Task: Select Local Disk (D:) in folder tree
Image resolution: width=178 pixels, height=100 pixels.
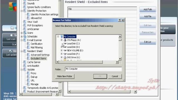Action: (x=73, y=47)
